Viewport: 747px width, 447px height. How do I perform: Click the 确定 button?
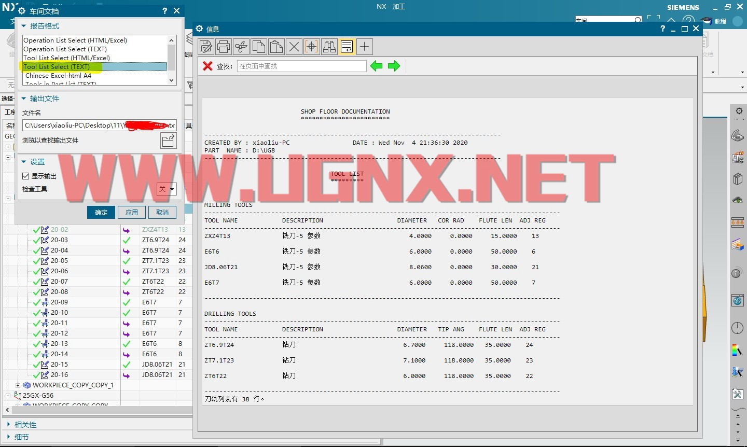[101, 213]
